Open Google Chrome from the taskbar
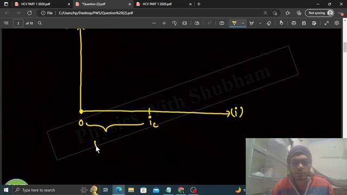This screenshot has height=195, width=347. coord(181,190)
